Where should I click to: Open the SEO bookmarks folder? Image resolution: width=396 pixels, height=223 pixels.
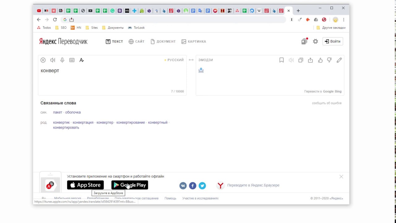coord(61,28)
